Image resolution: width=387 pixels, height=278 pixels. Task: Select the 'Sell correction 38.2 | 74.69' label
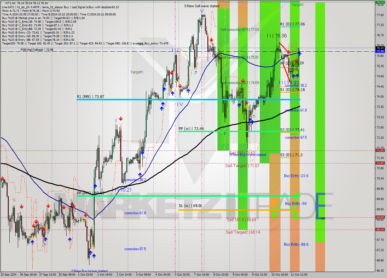point(240,82)
